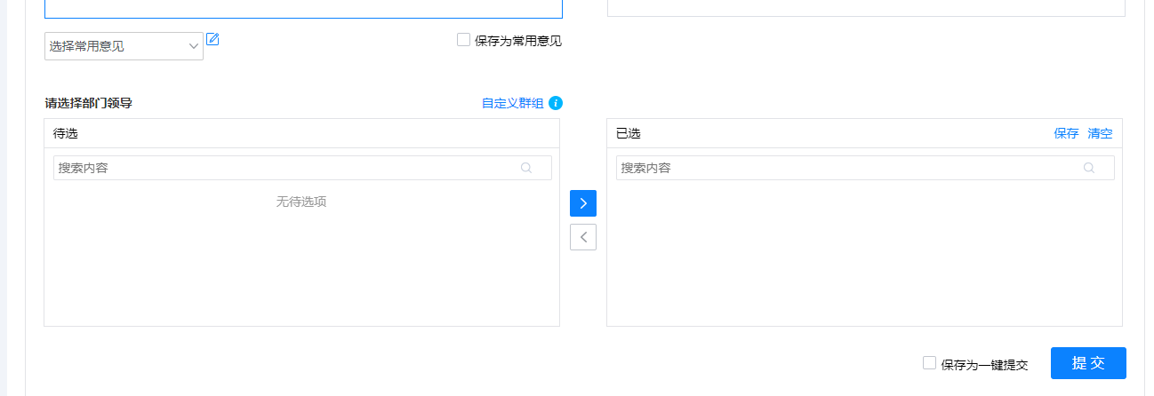The height and width of the screenshot is (396, 1154).
Task: Click the 无待选项 placeholder text
Action: point(301,202)
